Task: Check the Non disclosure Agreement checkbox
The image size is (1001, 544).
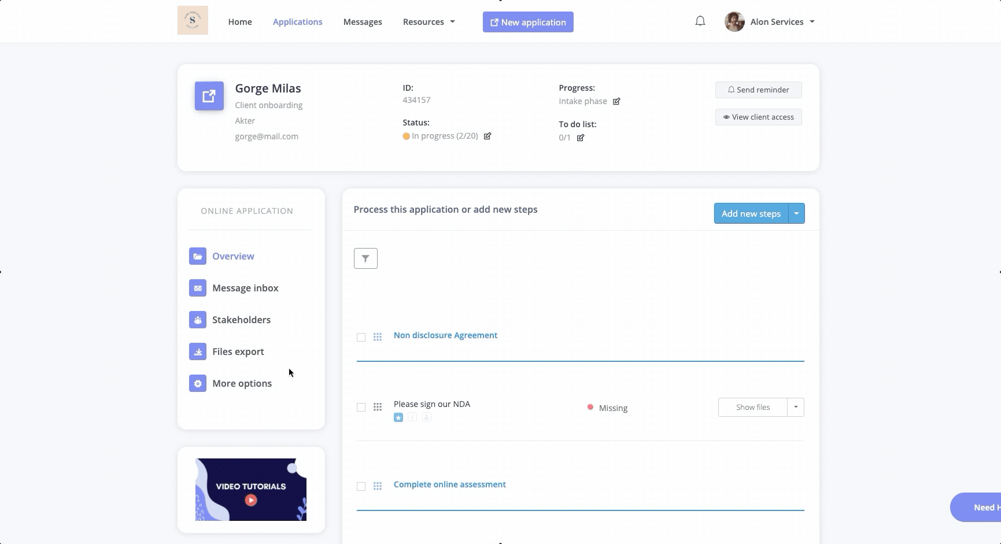Action: tap(361, 337)
